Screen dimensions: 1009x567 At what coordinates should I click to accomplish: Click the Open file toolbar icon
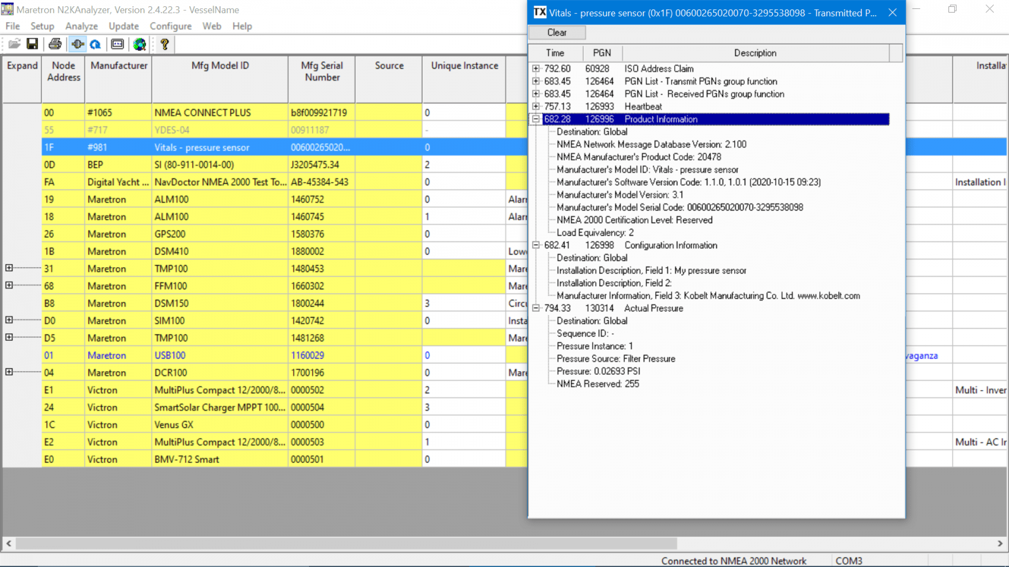14,44
